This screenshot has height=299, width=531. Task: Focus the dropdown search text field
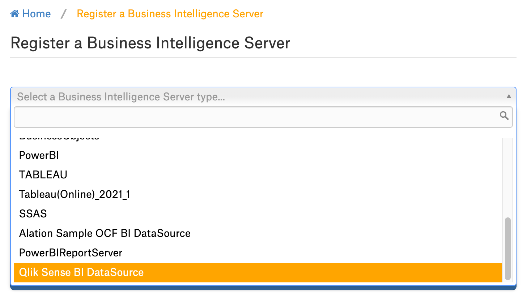263,117
